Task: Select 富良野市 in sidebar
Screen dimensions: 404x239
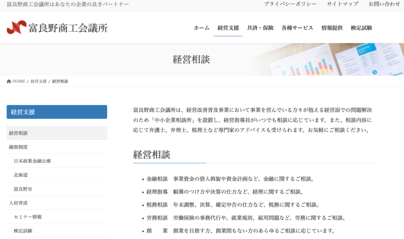Action: tap(23, 189)
